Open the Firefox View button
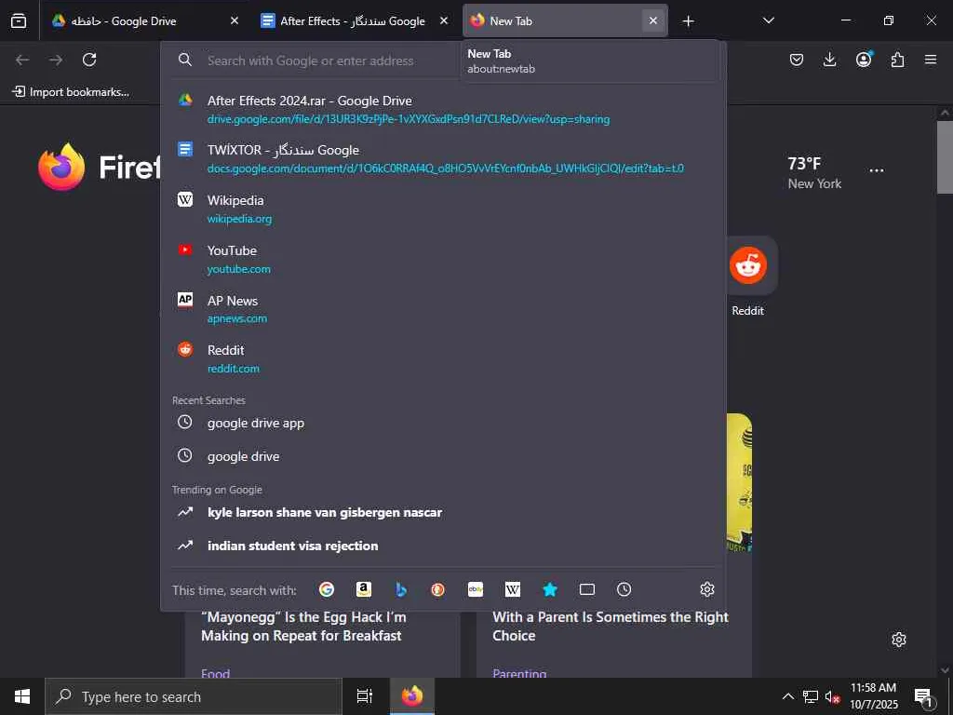This screenshot has height=715, width=953. [x=19, y=20]
